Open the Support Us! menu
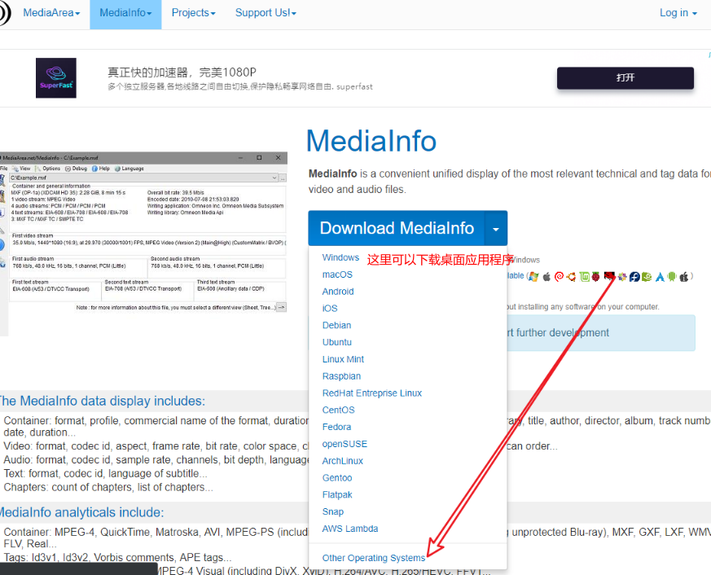Image resolution: width=711 pixels, height=575 pixels. coord(265,13)
